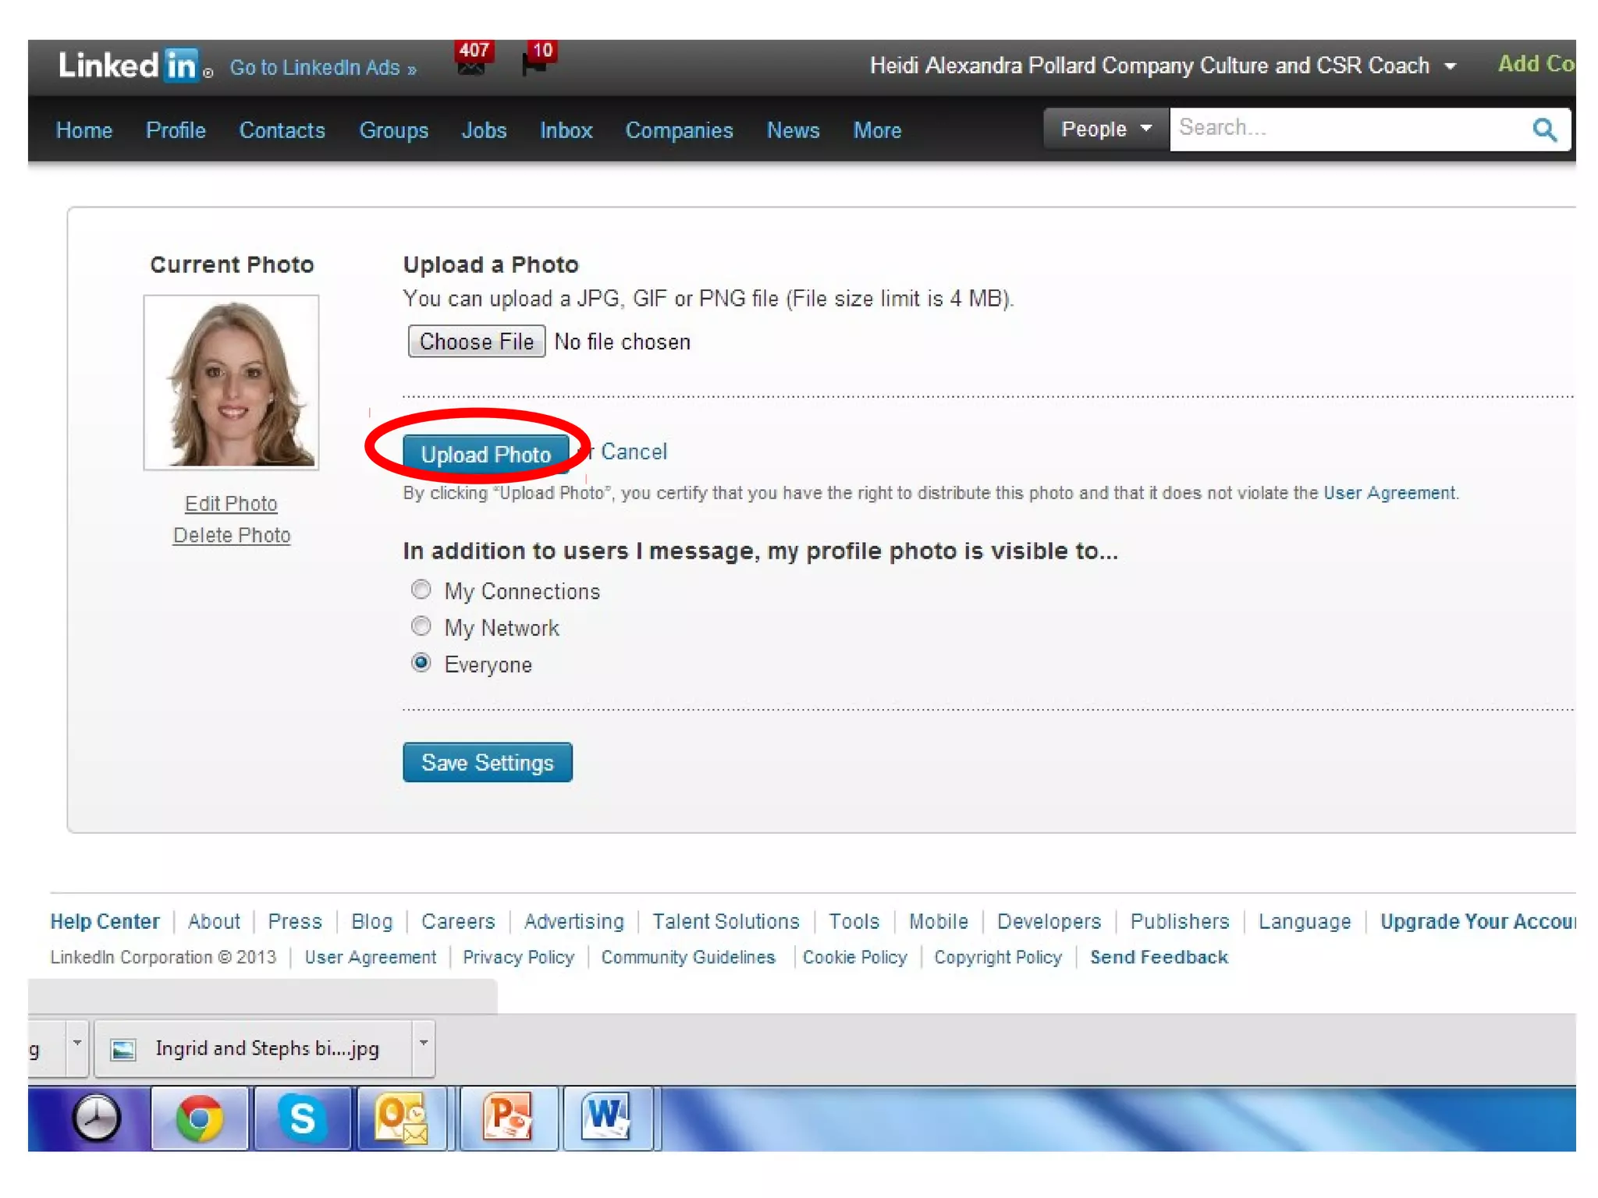Select the My Connections radio button

pyautogui.click(x=421, y=590)
